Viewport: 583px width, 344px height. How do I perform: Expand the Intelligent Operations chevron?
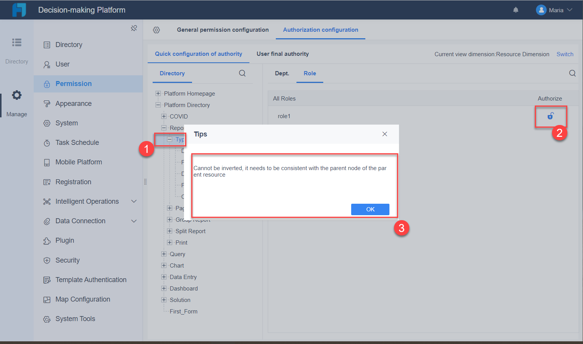tap(134, 201)
